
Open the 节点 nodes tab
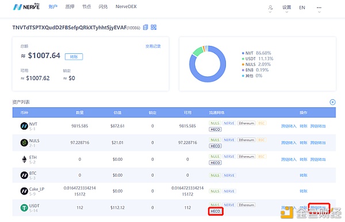[86, 7]
